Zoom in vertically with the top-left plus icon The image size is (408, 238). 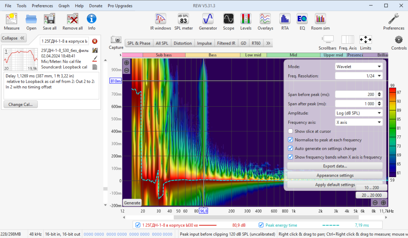coord(127,63)
